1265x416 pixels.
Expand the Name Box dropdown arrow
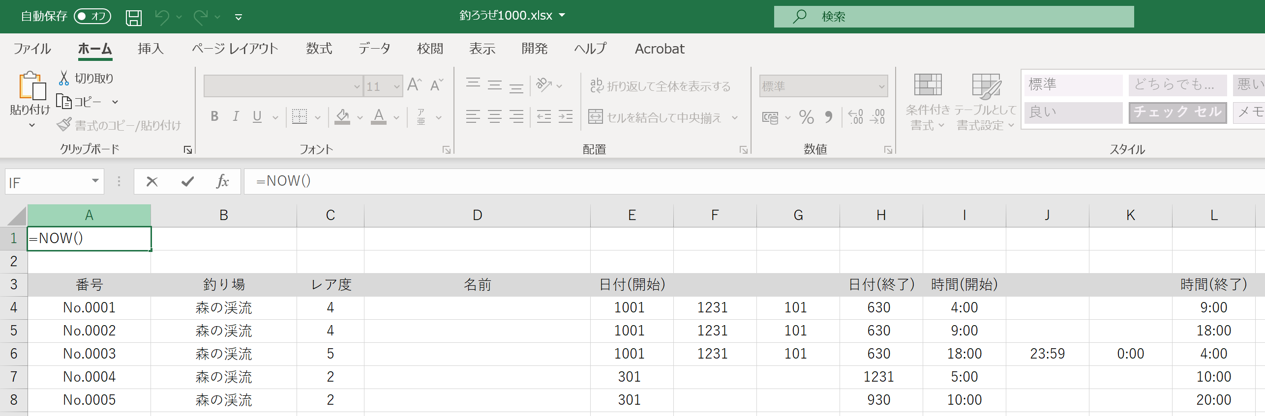point(95,181)
